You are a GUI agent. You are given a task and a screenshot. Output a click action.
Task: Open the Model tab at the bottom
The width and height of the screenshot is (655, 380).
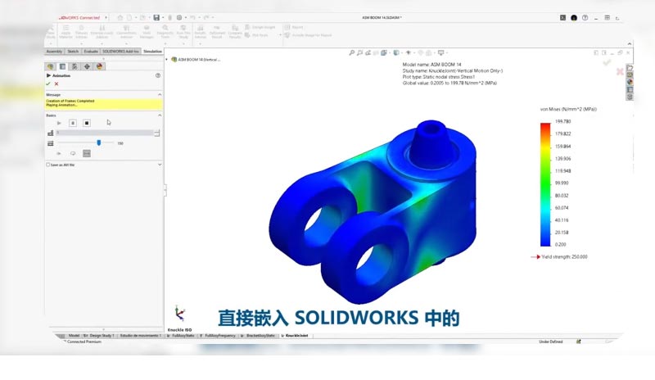[x=74, y=336]
